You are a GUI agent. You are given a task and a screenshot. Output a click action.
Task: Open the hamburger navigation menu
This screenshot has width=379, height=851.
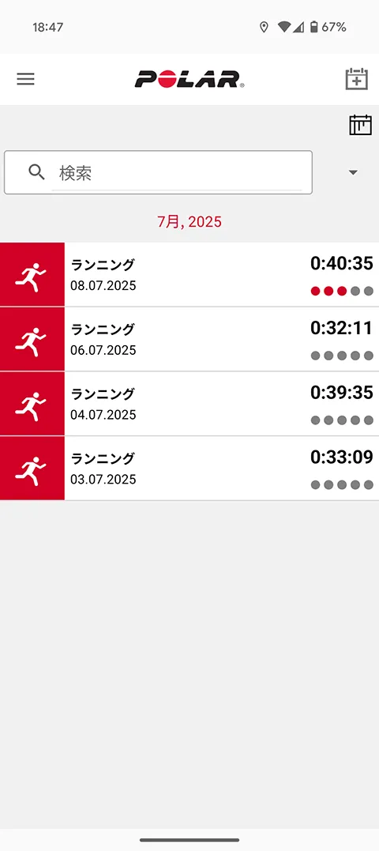[25, 79]
